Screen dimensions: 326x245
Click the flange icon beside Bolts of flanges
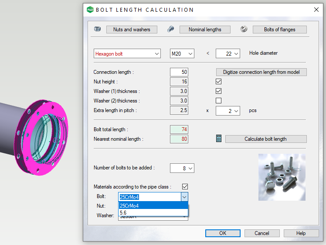(x=244, y=30)
